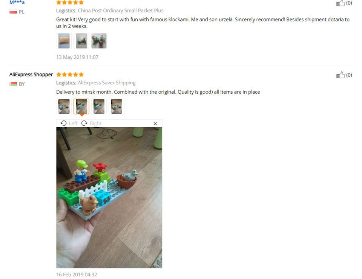This screenshot has width=362, height=279.
Task: Like the AliExpress Shopper review
Action: 341,75
